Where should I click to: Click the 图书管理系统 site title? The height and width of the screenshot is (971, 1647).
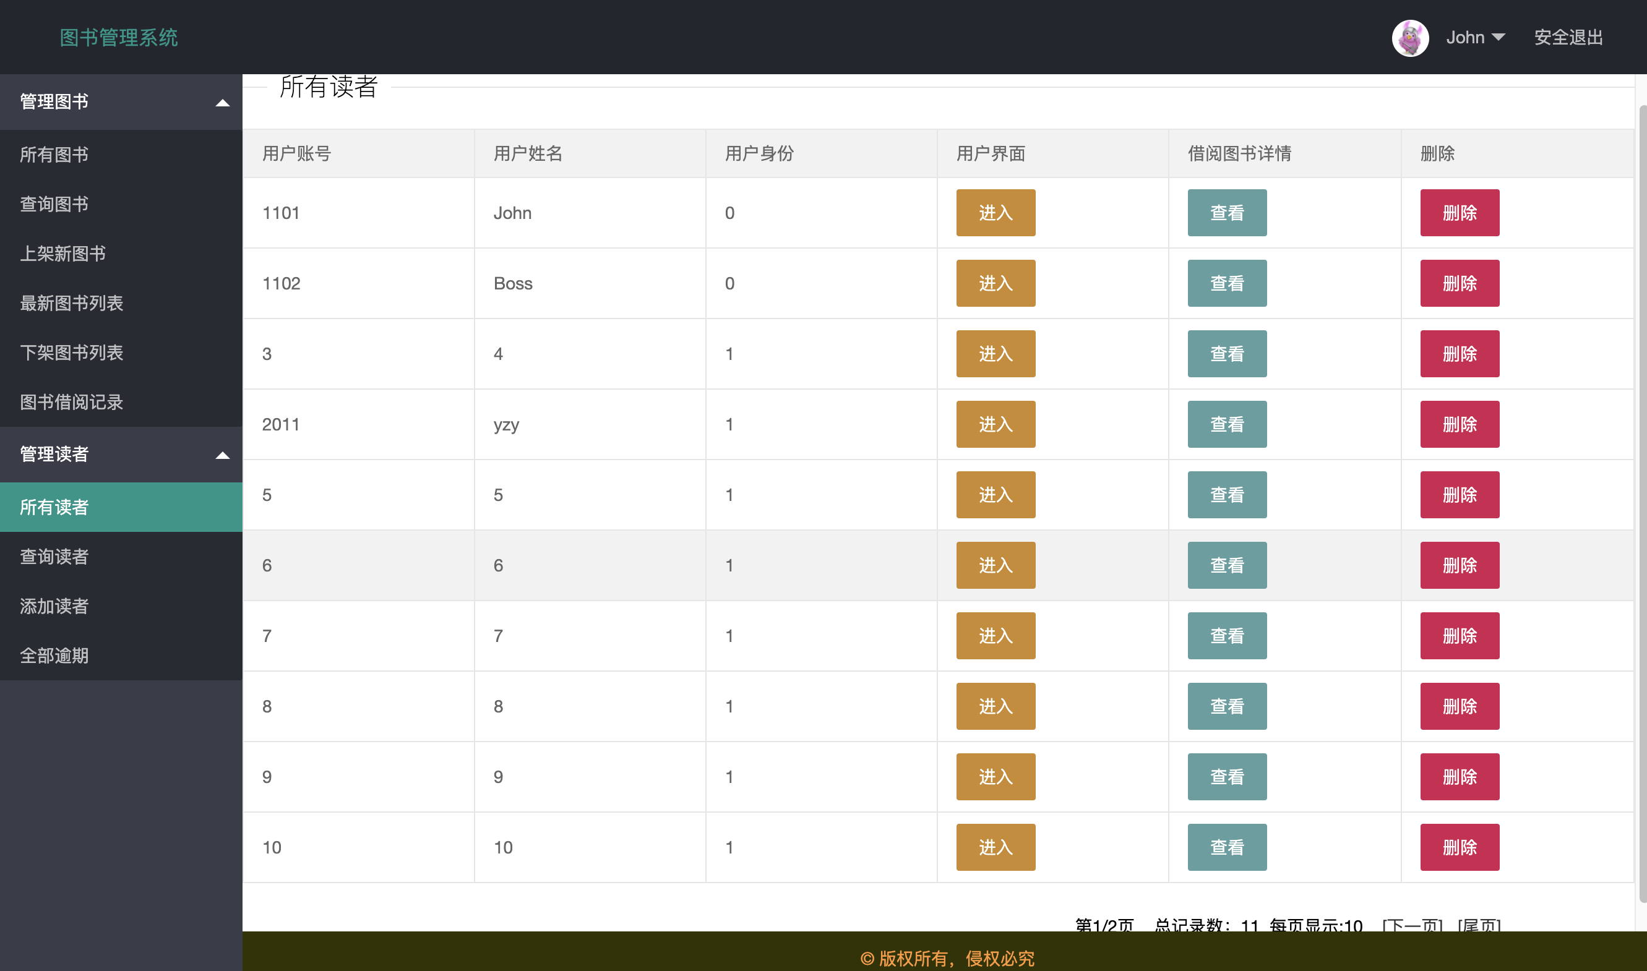(118, 37)
